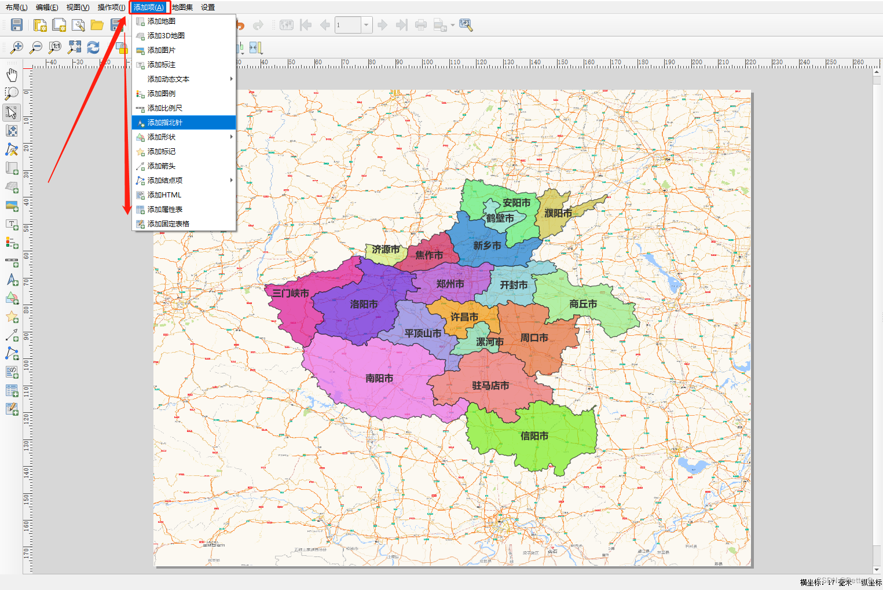The image size is (883, 590).
Task: Open the 布局(L) menu
Action: pos(17,8)
